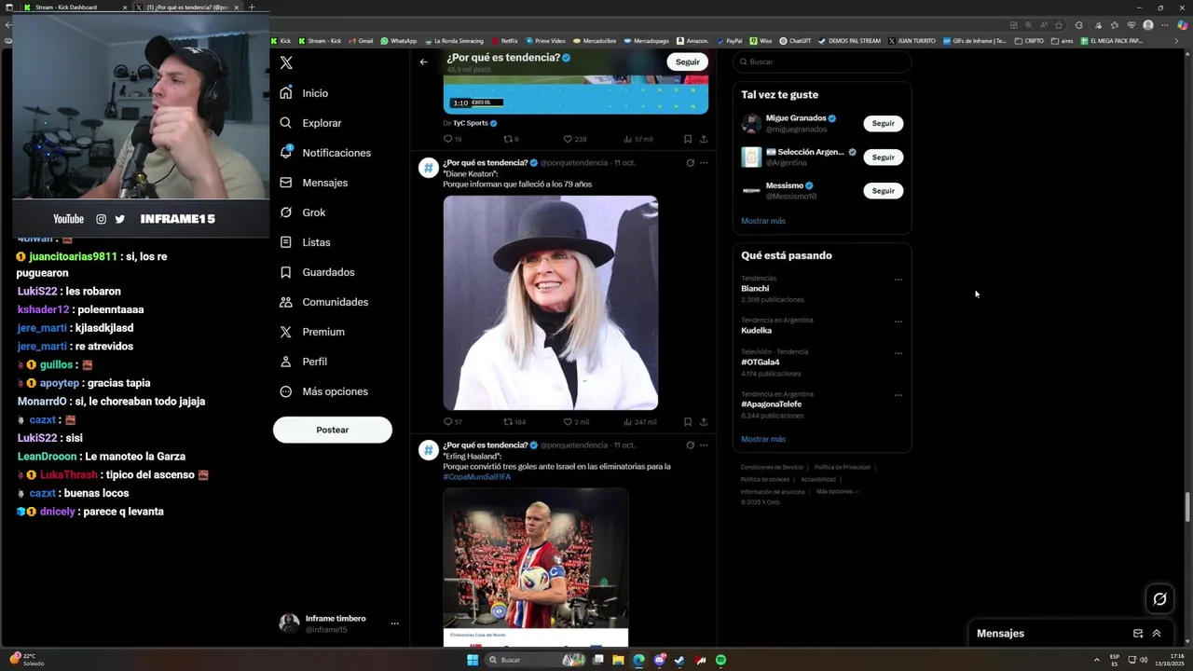Bookmark the TyC Sports video post
Image resolution: width=1193 pixels, height=671 pixels.
tap(688, 139)
